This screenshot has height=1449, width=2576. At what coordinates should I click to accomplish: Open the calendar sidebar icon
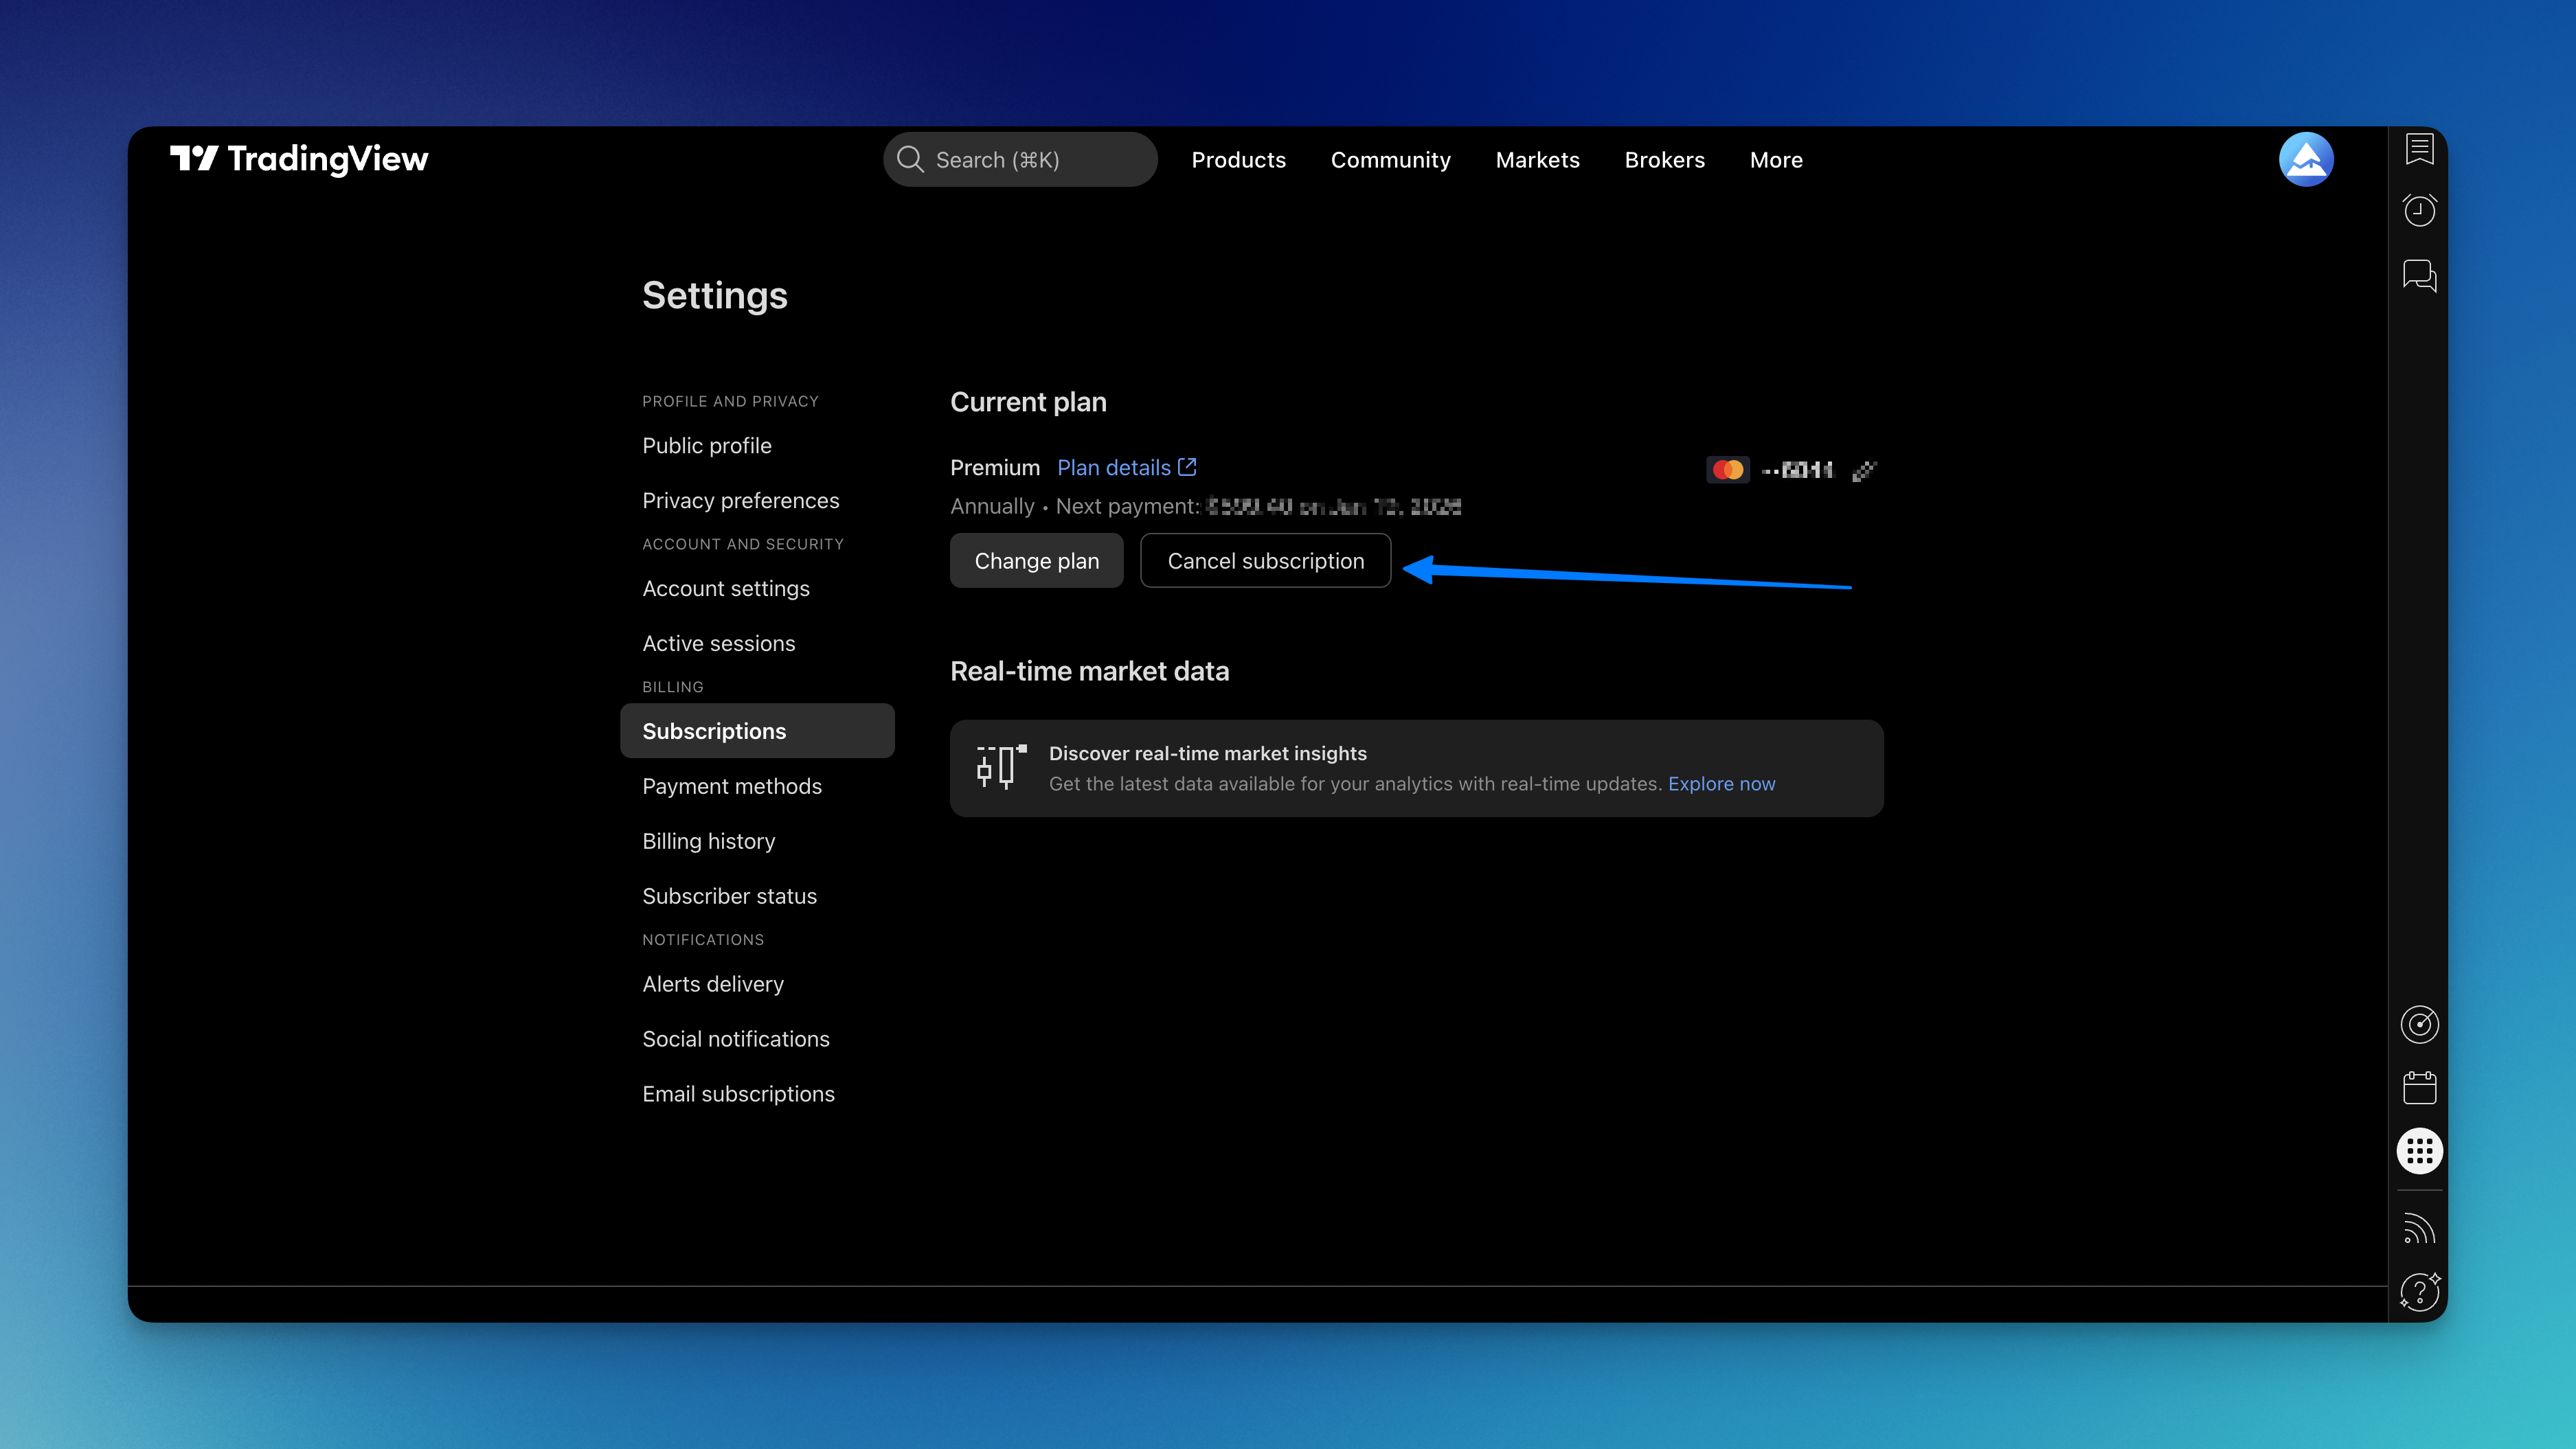click(x=2419, y=1088)
